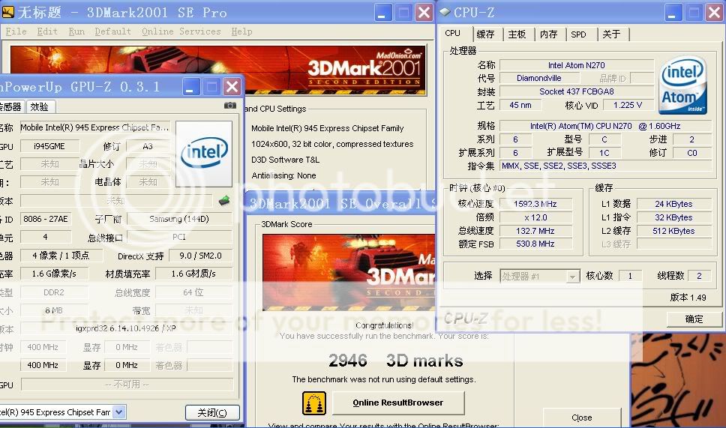Click the package field Socket 437 FCBGA8
The height and width of the screenshot is (428, 726).
click(x=577, y=91)
